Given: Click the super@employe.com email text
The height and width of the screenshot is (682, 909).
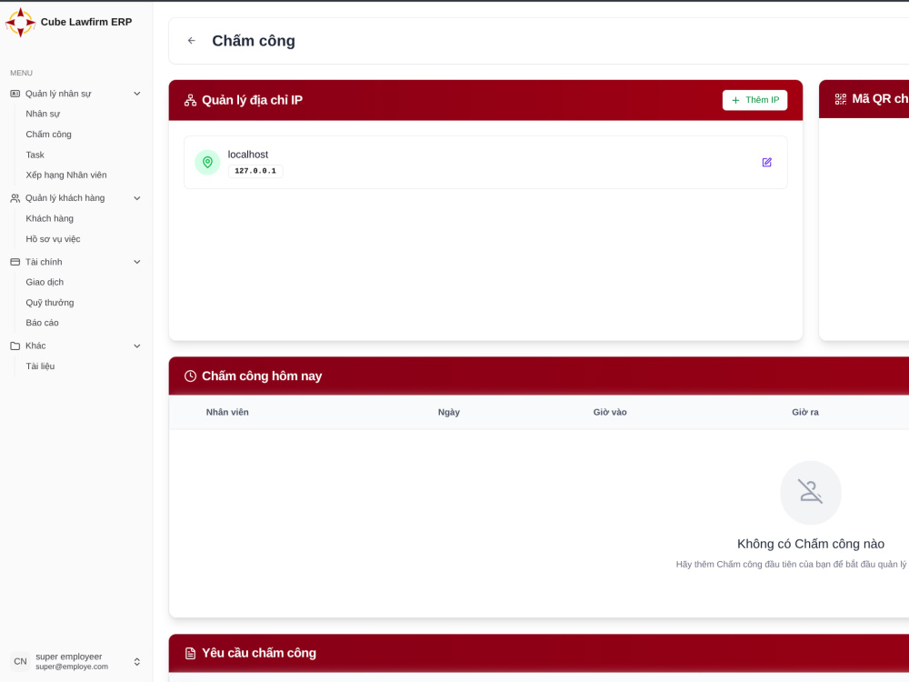Looking at the screenshot, I should (72, 667).
